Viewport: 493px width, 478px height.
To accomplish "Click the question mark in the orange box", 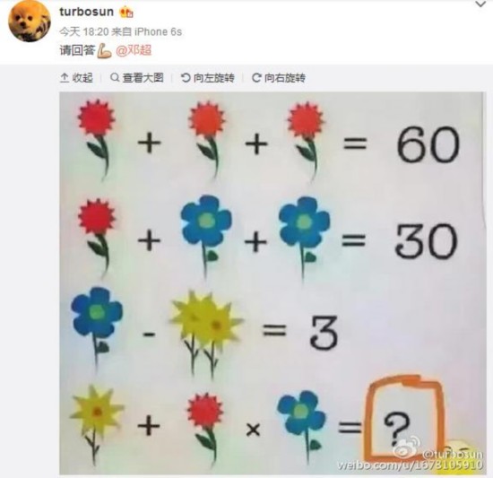I will 397,430.
